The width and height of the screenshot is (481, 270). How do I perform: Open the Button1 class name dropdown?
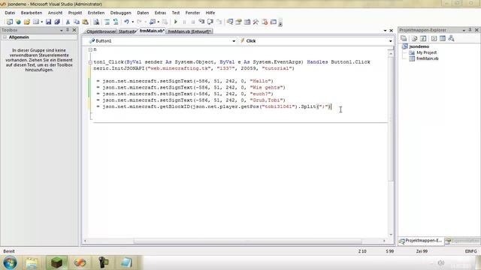(x=234, y=41)
